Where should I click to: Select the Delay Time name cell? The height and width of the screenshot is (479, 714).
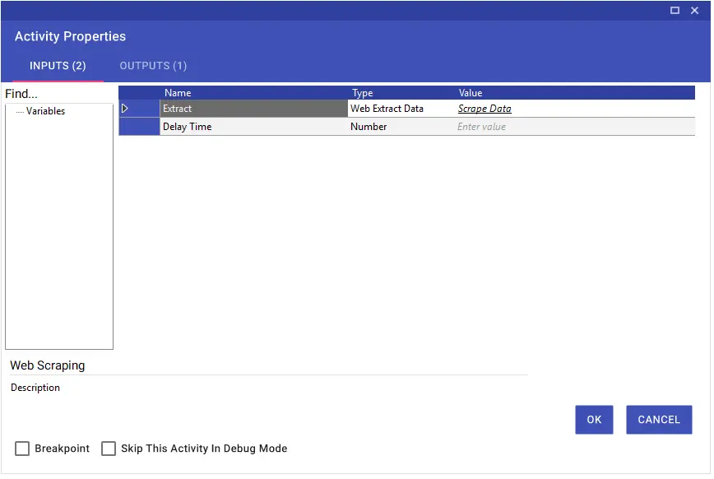tap(254, 127)
